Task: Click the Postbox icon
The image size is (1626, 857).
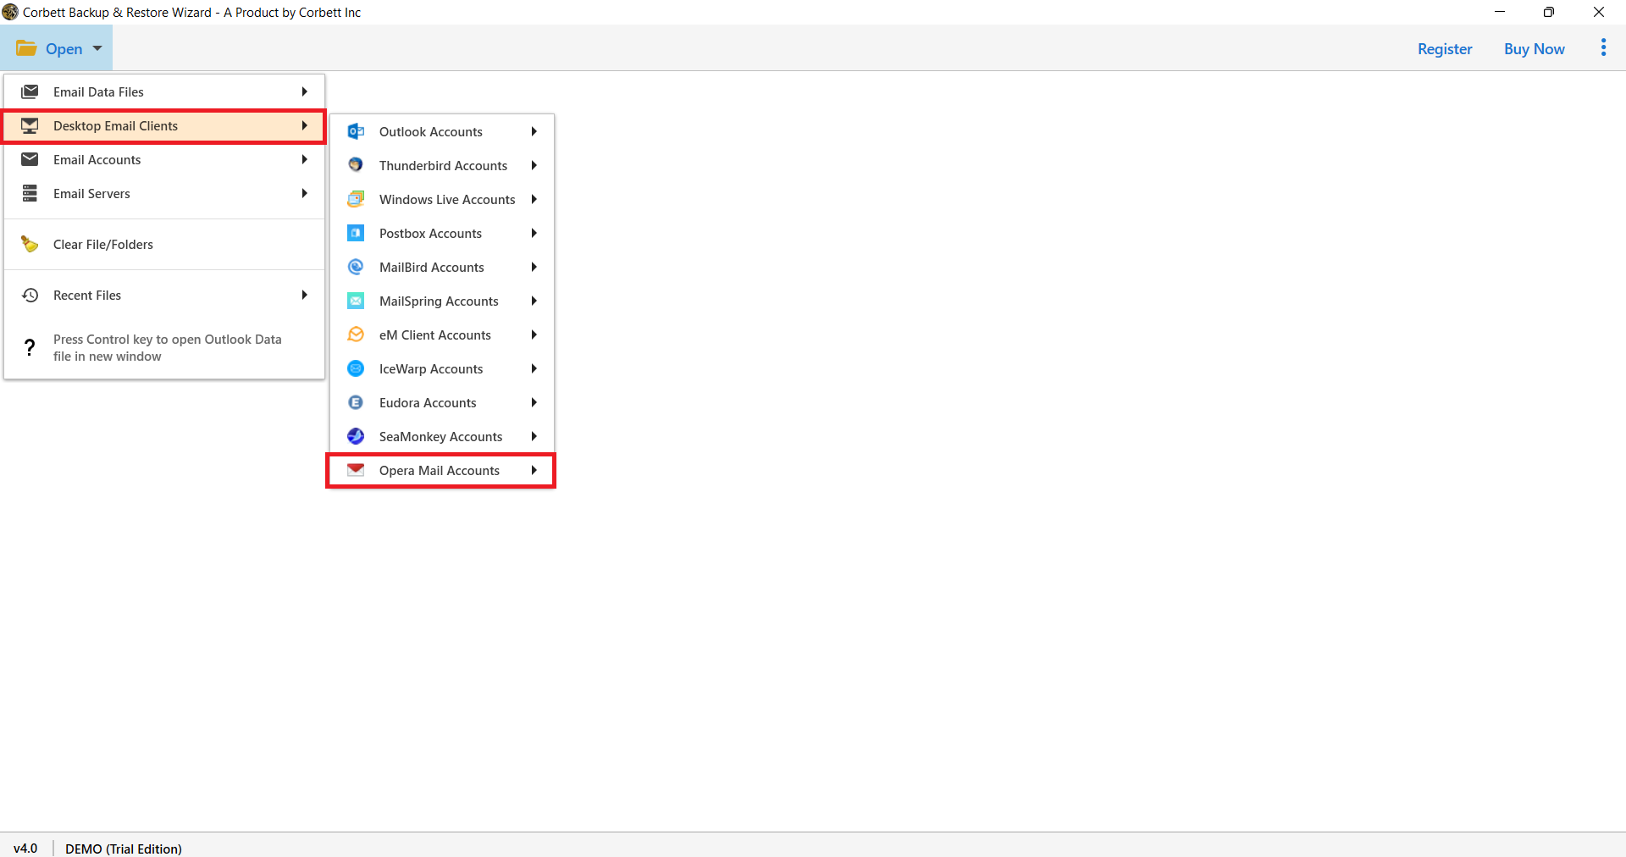Action: (x=356, y=233)
